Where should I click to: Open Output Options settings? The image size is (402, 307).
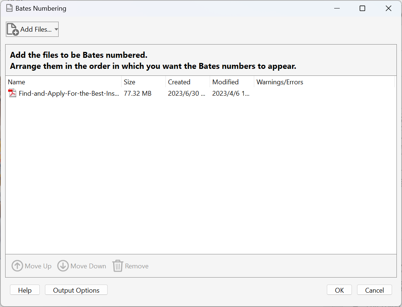coord(76,290)
